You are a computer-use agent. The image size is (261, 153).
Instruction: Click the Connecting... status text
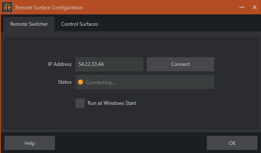[x=100, y=82]
